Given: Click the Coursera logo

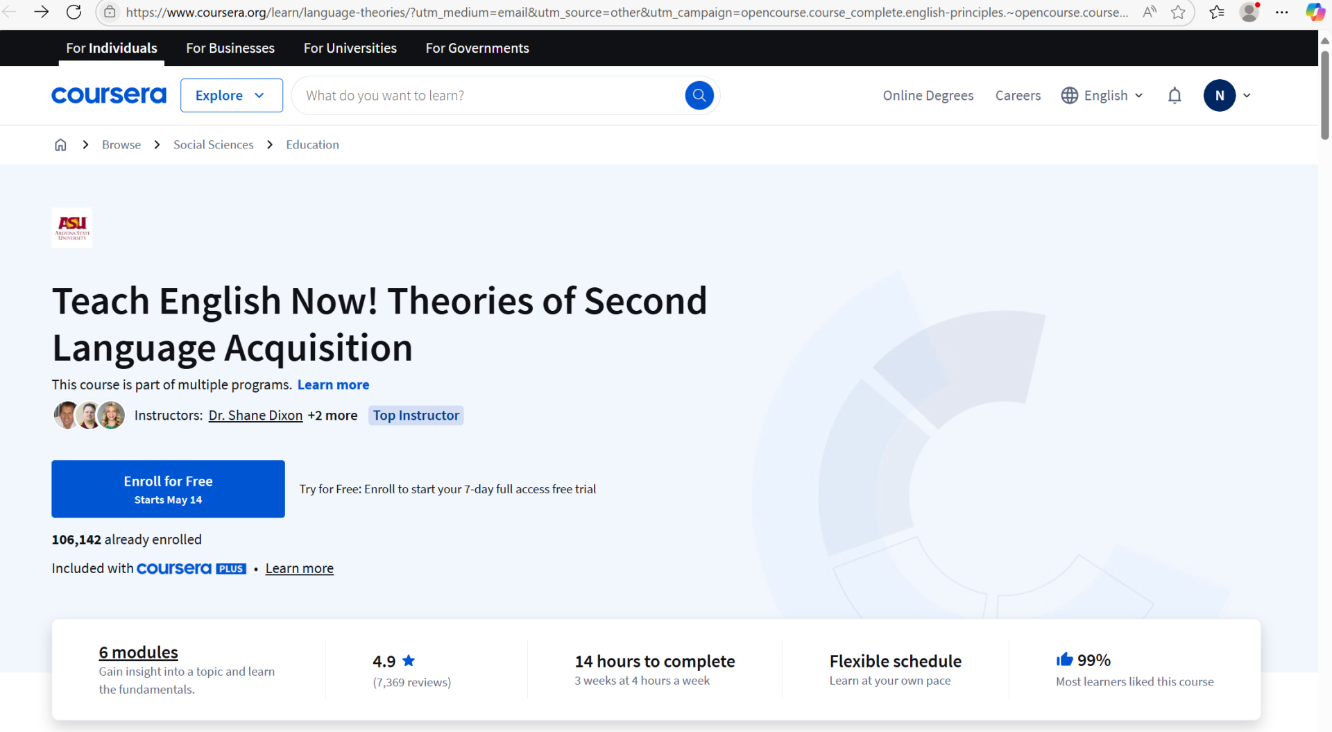Looking at the screenshot, I should pos(109,96).
